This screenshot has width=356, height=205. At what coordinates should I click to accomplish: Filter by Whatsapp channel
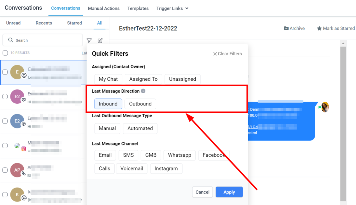(180, 155)
